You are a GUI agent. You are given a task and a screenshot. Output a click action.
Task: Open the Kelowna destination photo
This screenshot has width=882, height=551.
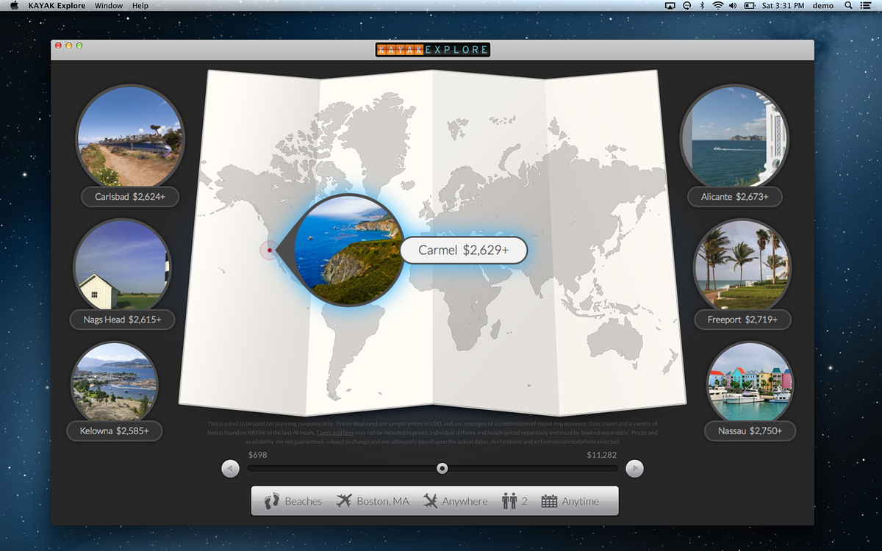pyautogui.click(x=114, y=382)
